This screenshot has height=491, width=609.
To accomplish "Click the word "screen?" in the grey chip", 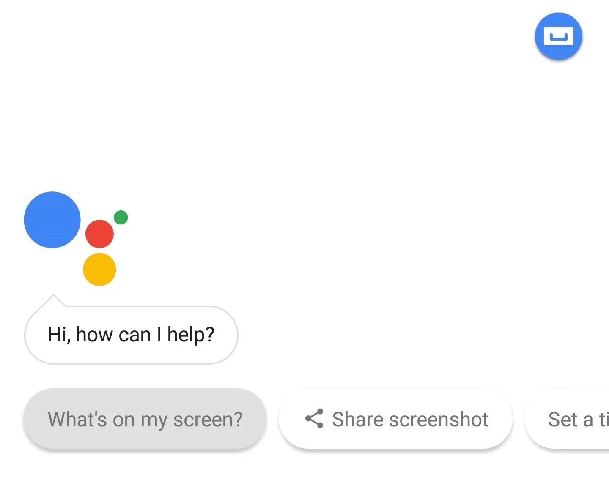I will click(208, 420).
